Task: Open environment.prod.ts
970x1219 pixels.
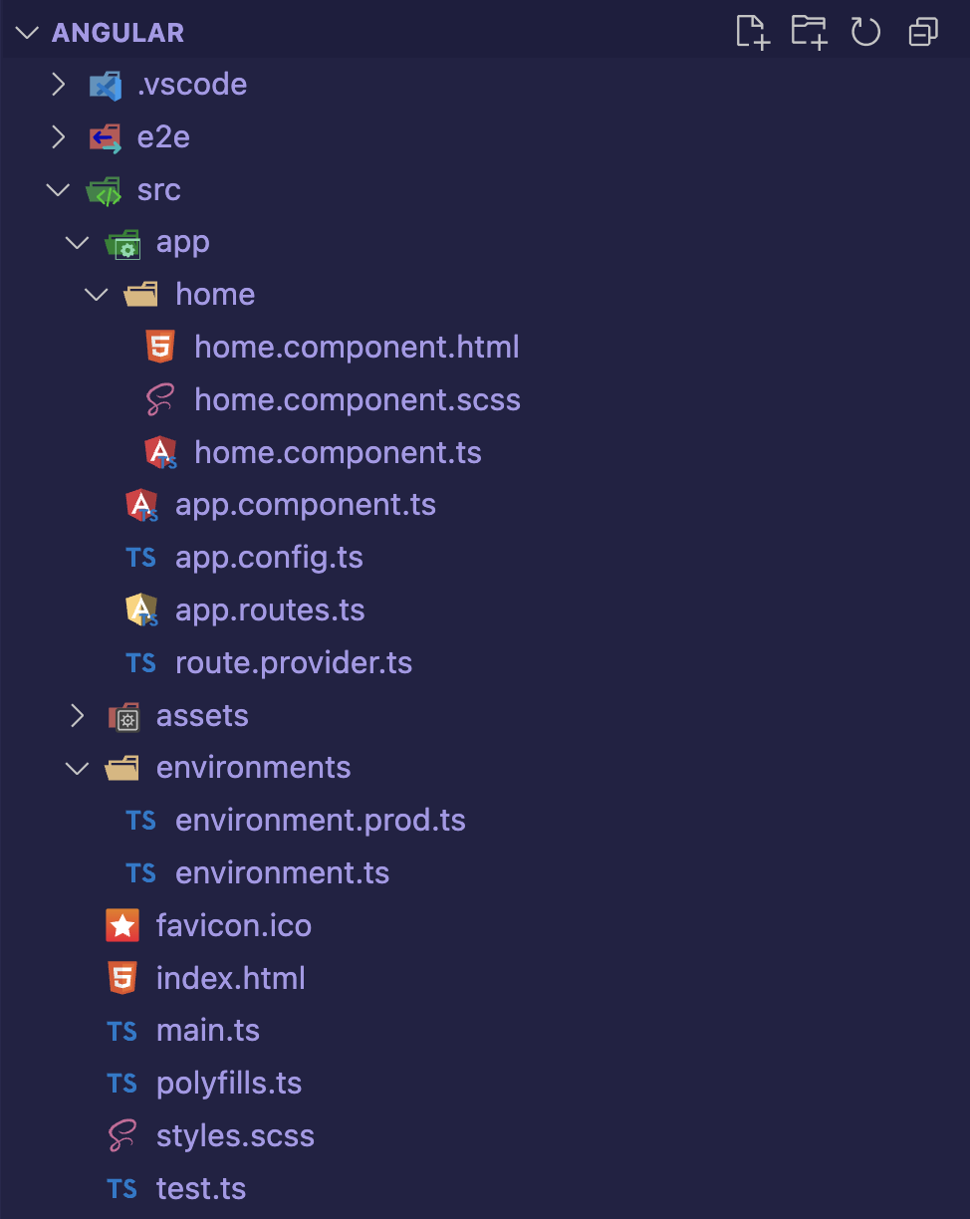Action: [x=321, y=820]
